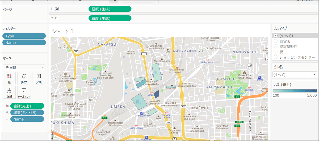319x141 pixels.
Task: Click the 収集(ジオメトリ) marks pill
Action: pyautogui.click(x=27, y=113)
